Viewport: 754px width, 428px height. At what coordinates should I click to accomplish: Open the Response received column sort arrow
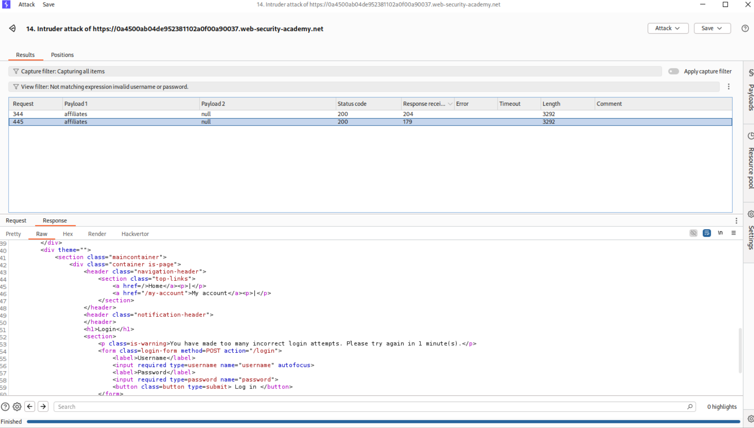(450, 104)
